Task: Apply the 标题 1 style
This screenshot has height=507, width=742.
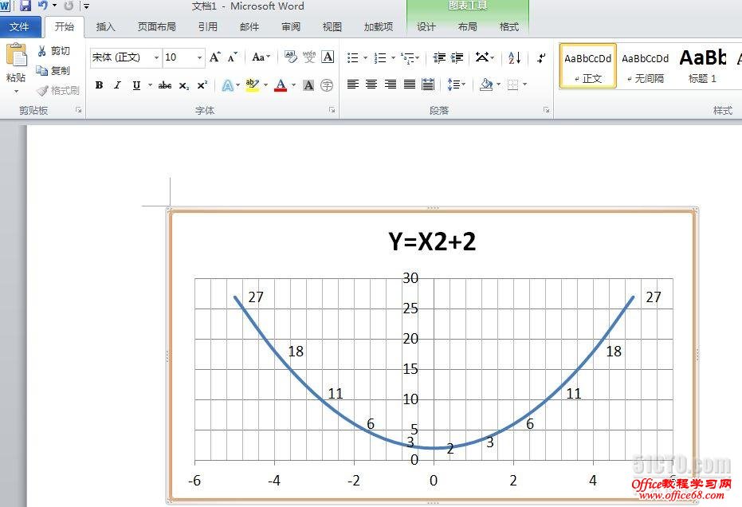Action: pos(702,64)
